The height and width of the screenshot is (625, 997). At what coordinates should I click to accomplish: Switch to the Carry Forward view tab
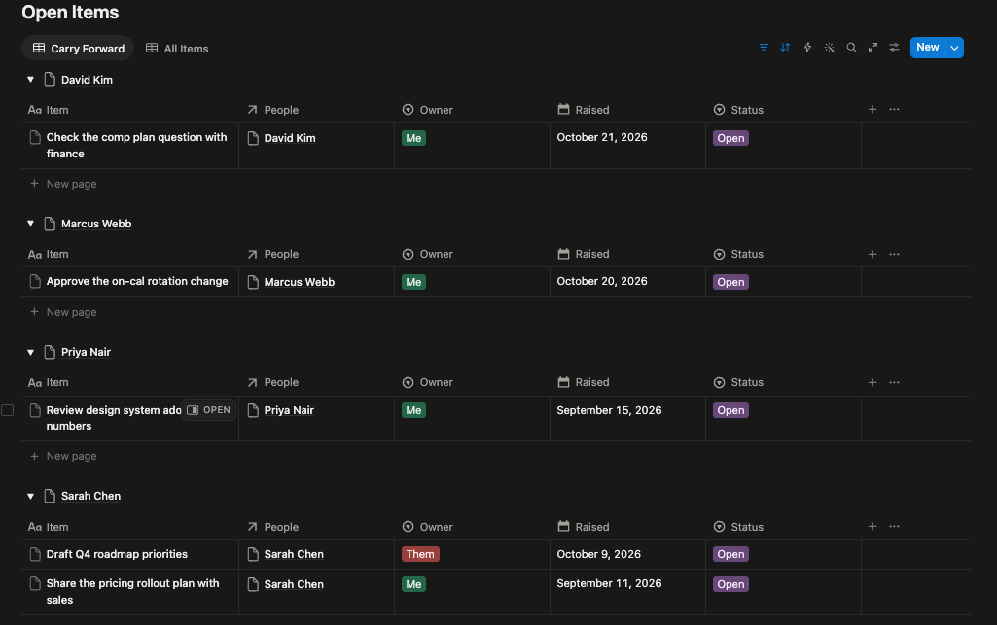tap(78, 49)
